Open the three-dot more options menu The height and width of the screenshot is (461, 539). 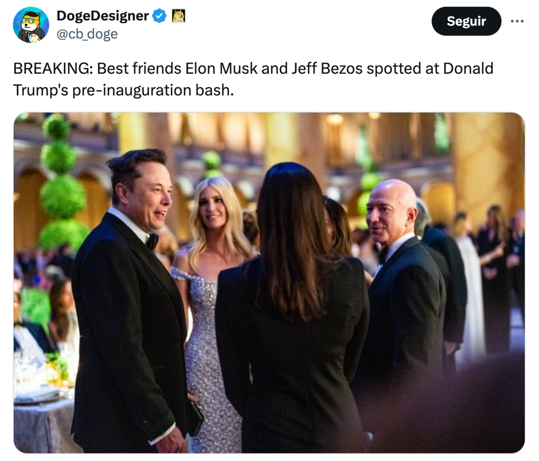pos(517,21)
